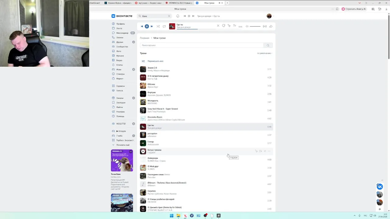Click the dislike thumbs-down icon in player

click(x=223, y=26)
